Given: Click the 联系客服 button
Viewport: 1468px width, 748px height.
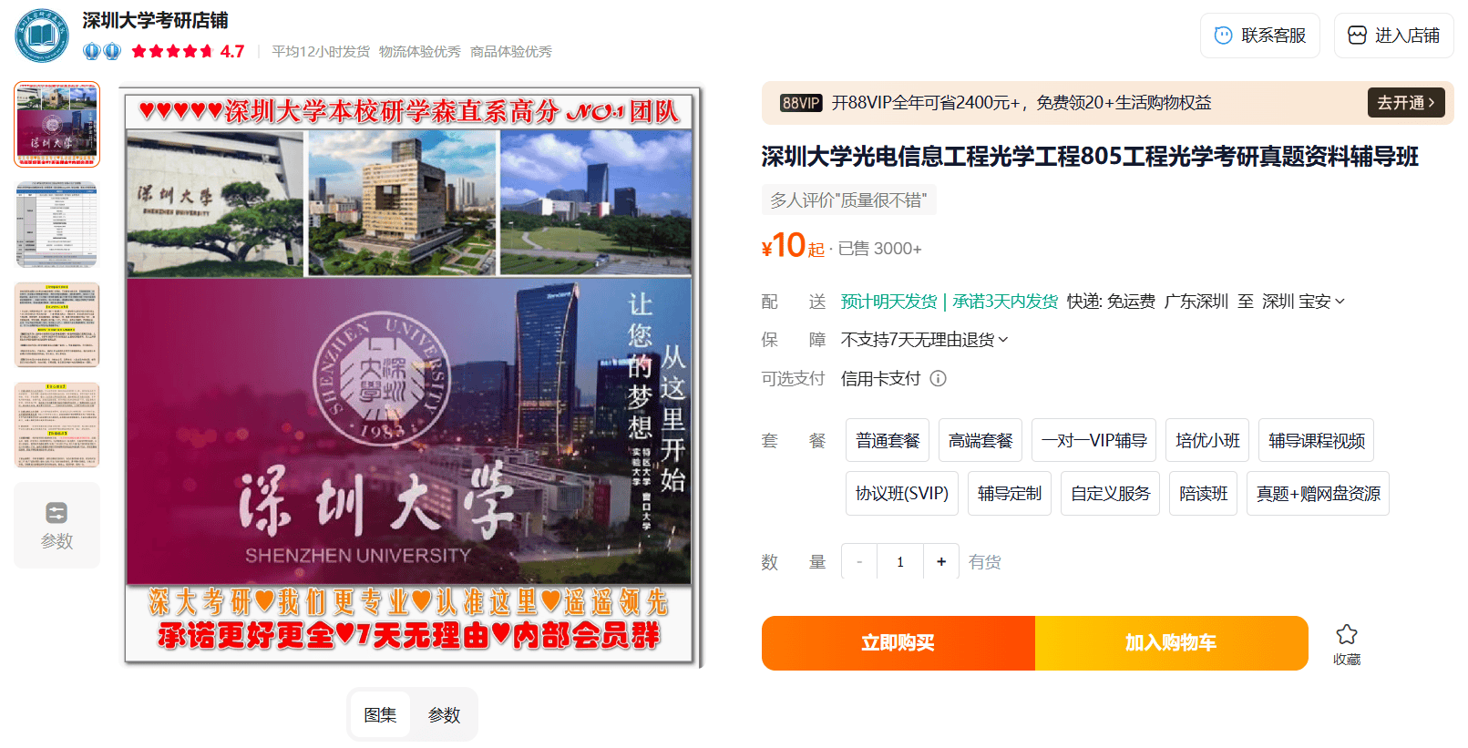Looking at the screenshot, I should coord(1260,36).
